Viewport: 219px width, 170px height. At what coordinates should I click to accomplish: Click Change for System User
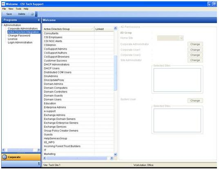click(195, 100)
